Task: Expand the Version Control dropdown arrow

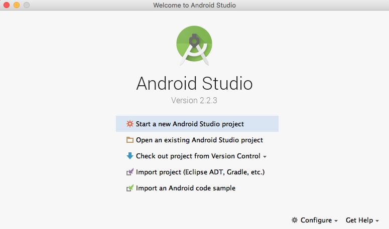Action: (x=265, y=157)
